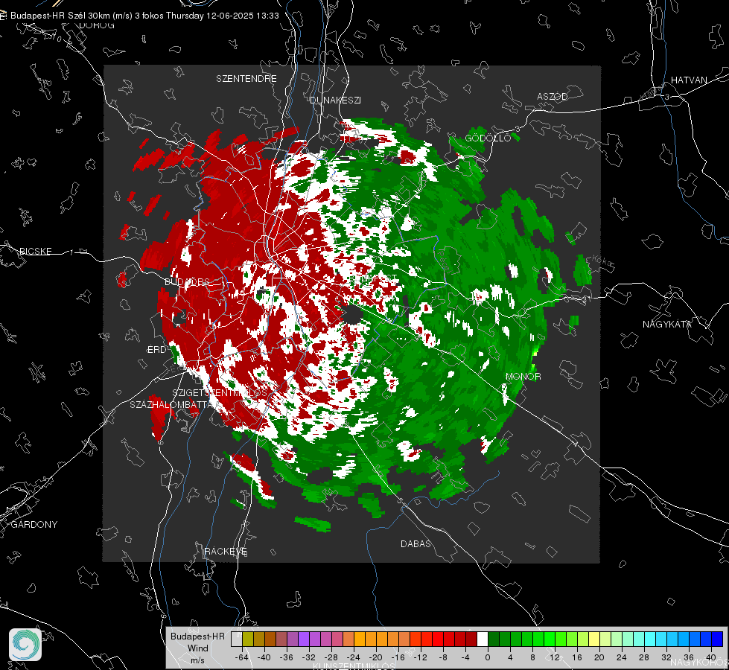This screenshot has width=729, height=670.
Task: Click the GÖDÖLLŐ city label
Action: click(488, 138)
